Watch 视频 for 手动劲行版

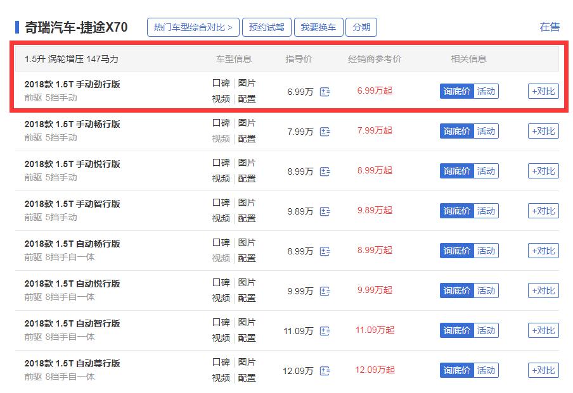click(221, 99)
